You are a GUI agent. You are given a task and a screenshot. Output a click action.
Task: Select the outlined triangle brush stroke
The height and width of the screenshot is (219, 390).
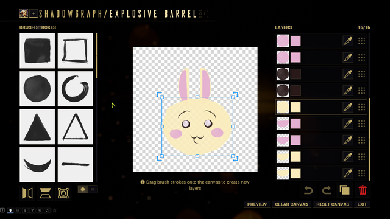click(x=76, y=127)
